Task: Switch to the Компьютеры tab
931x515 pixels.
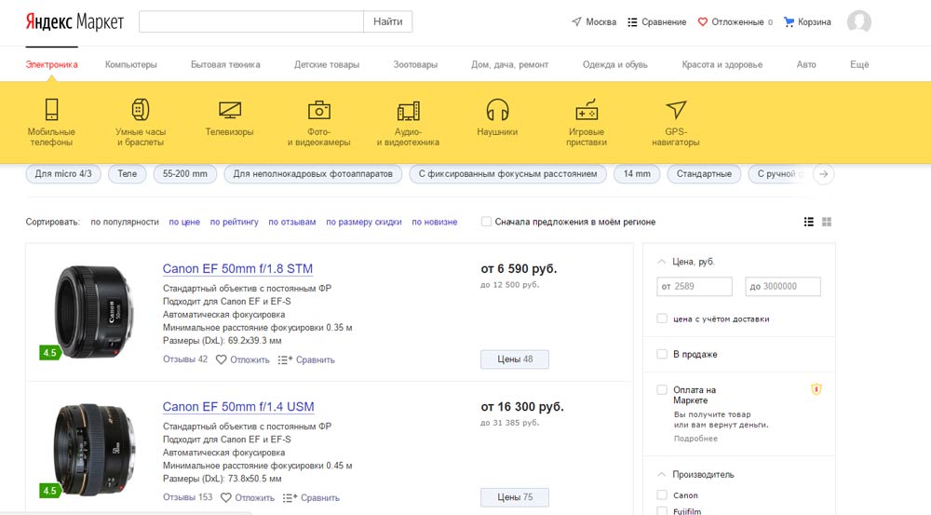Action: (x=131, y=64)
